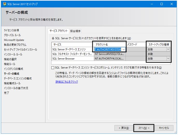This screenshot has width=178, height=135.
Task: Click データベース エンジンの構成 in the step list
Action: pyautogui.click(x=18, y=78)
